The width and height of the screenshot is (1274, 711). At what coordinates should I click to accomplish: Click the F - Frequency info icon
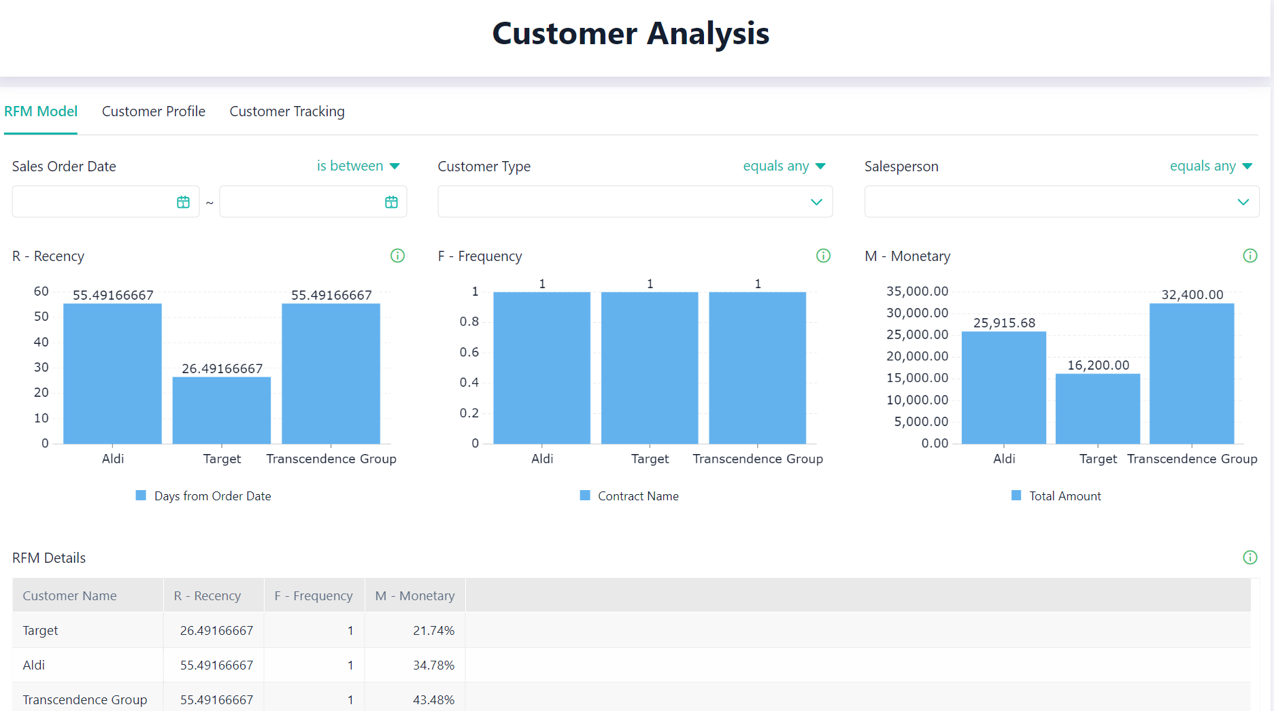coord(823,256)
